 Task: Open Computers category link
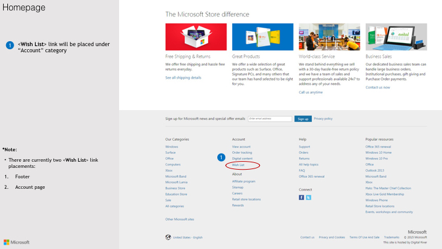click(173, 165)
